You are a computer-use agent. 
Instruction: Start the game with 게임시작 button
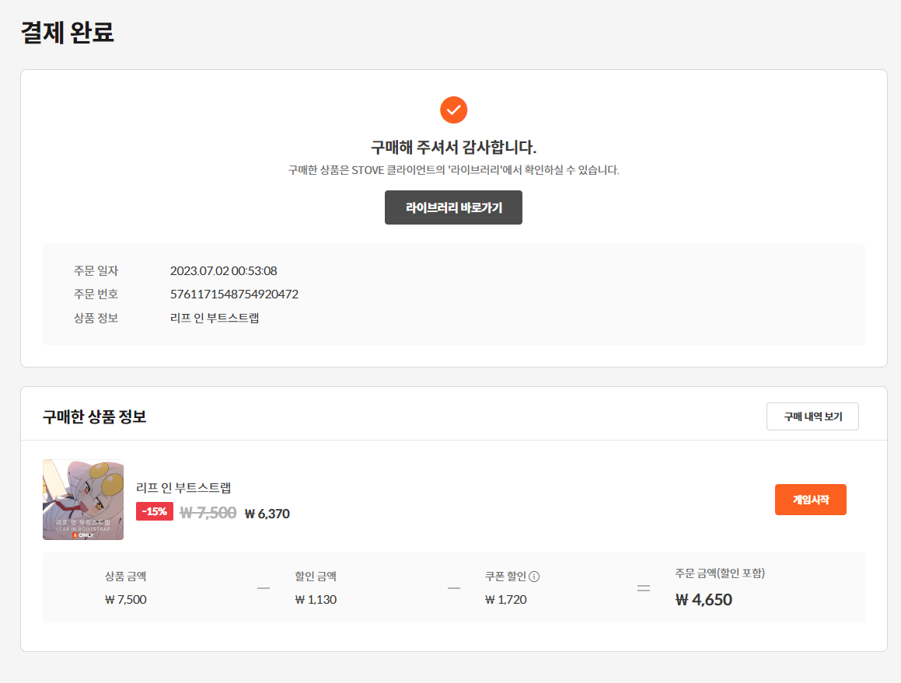tap(810, 500)
